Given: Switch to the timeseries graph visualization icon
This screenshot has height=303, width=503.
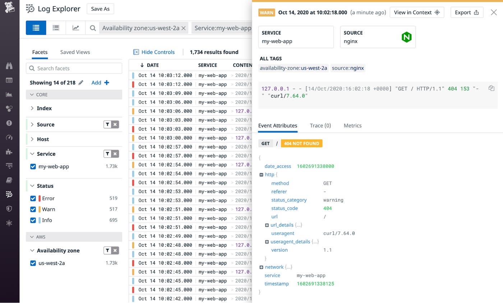Looking at the screenshot, I should 75,28.
